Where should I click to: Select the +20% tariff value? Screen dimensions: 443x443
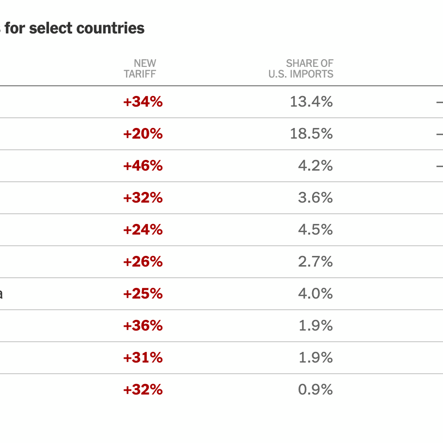[143, 134]
